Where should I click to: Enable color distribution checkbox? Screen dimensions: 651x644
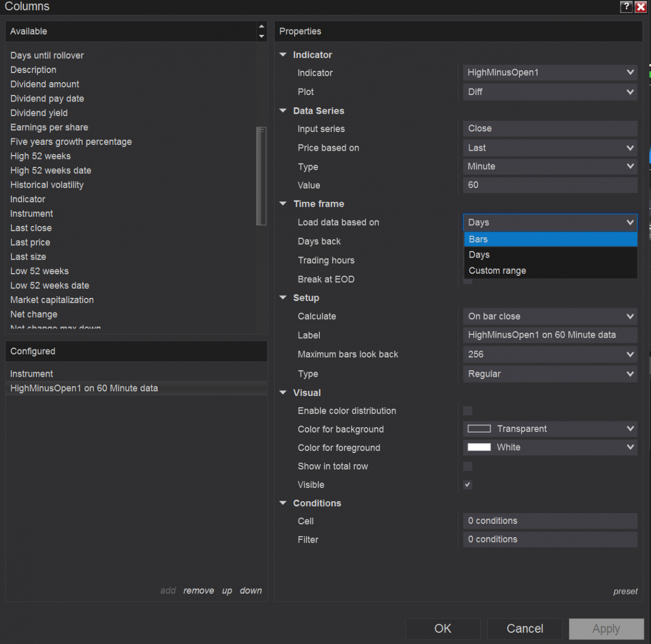tap(468, 411)
